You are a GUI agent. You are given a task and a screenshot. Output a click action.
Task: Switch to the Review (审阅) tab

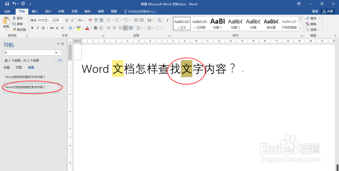point(101,12)
